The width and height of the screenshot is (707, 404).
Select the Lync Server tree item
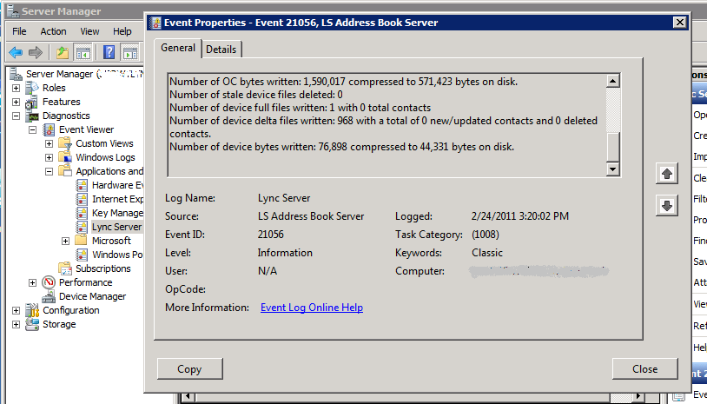[116, 227]
